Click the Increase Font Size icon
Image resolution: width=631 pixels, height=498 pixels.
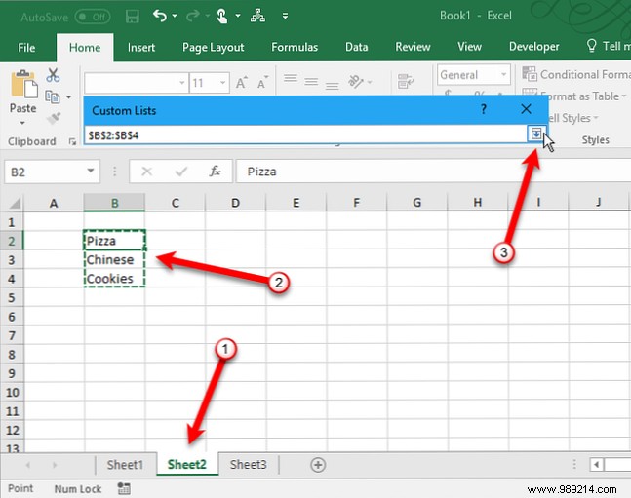pyautogui.click(x=242, y=82)
